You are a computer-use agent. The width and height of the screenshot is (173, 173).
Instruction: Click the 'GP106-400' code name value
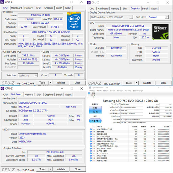(116, 33)
